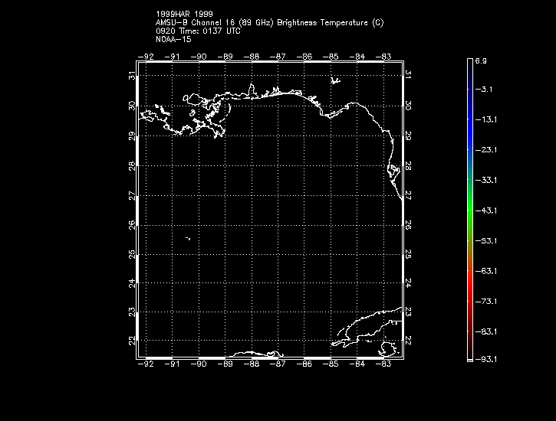Click the 22 latitude label on left axis

tap(133, 341)
